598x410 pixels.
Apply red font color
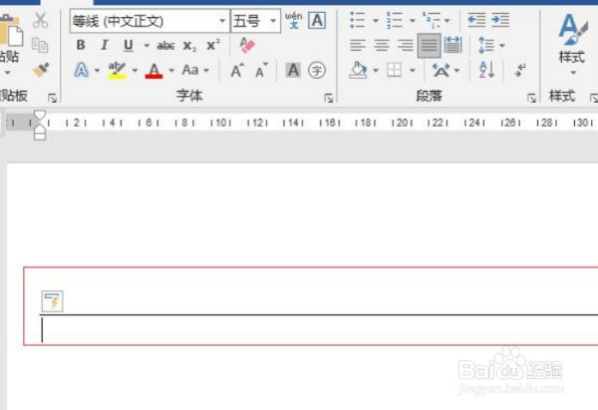coord(154,71)
